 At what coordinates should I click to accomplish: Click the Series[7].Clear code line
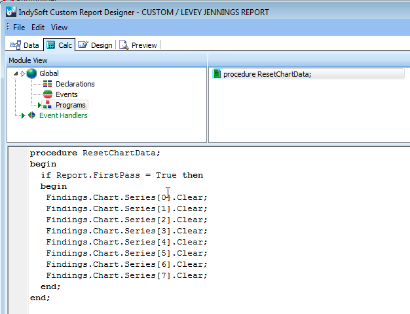point(126,275)
